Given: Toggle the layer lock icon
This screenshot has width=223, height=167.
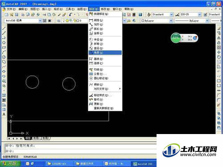Looking at the screenshot, I should click(x=74, y=20).
